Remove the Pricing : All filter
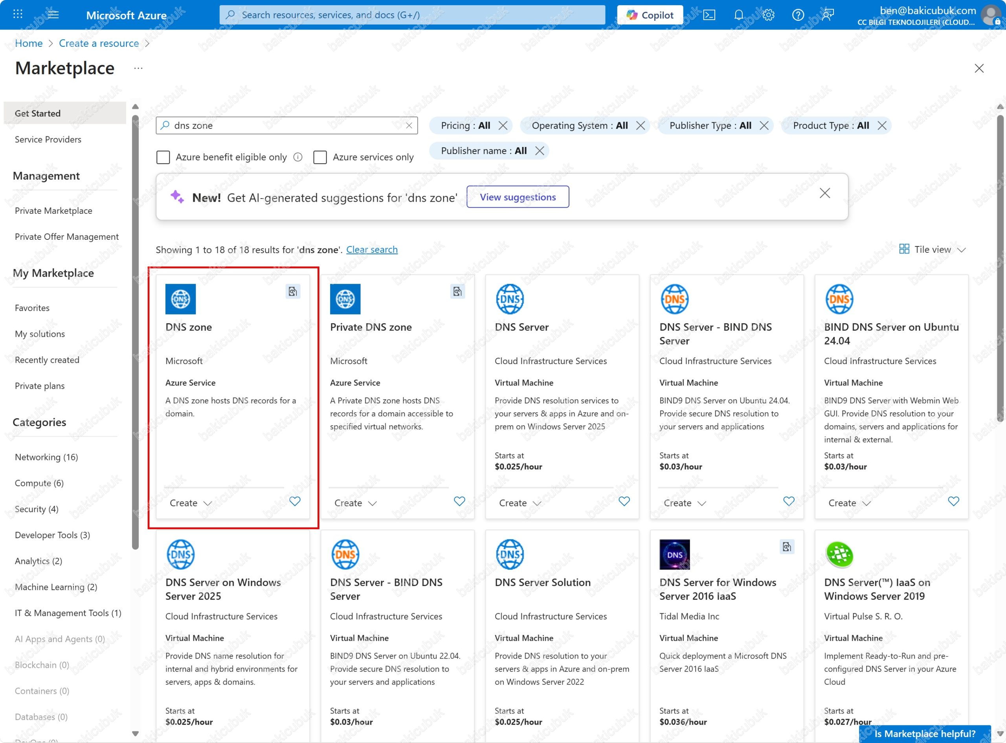Viewport: 1006px width, 743px height. 503,125
